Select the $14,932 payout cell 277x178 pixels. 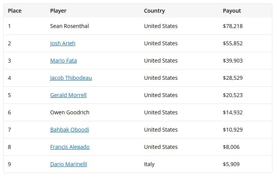(233, 112)
